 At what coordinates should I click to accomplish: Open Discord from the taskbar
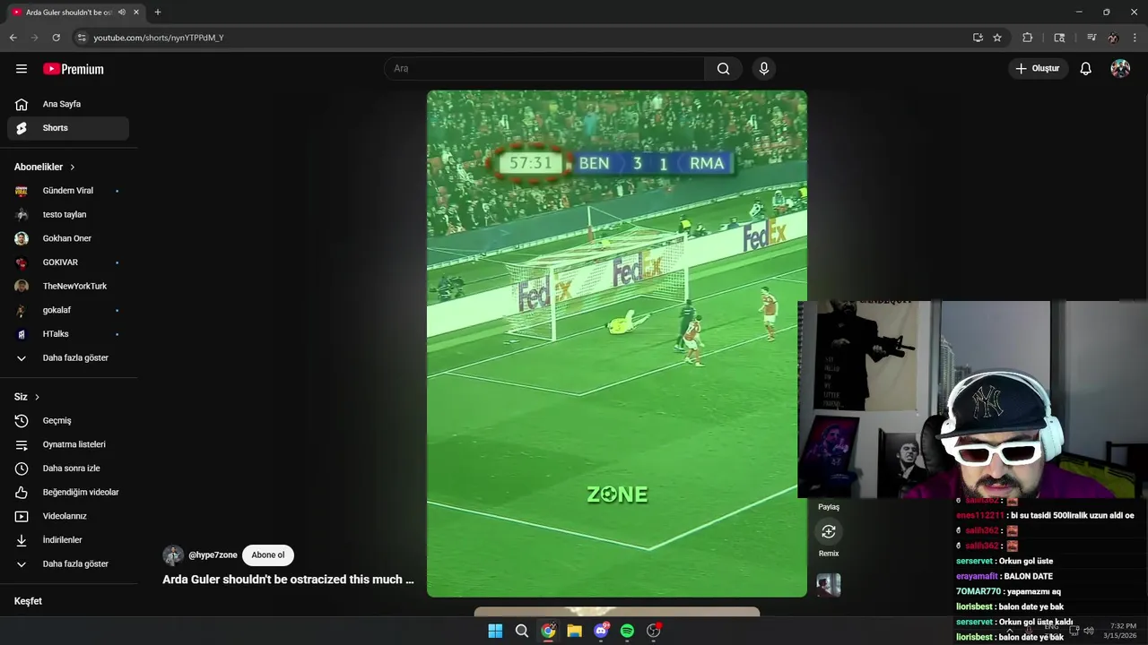601,631
